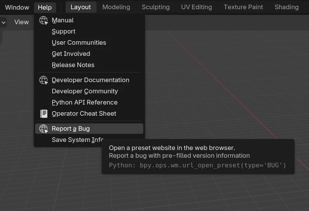Select the Get Involved entry
The width and height of the screenshot is (309, 211).
coord(89,54)
